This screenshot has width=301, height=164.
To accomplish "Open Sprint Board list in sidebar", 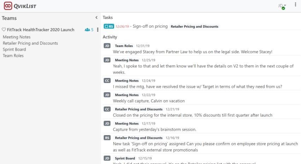I will click(14, 49).
